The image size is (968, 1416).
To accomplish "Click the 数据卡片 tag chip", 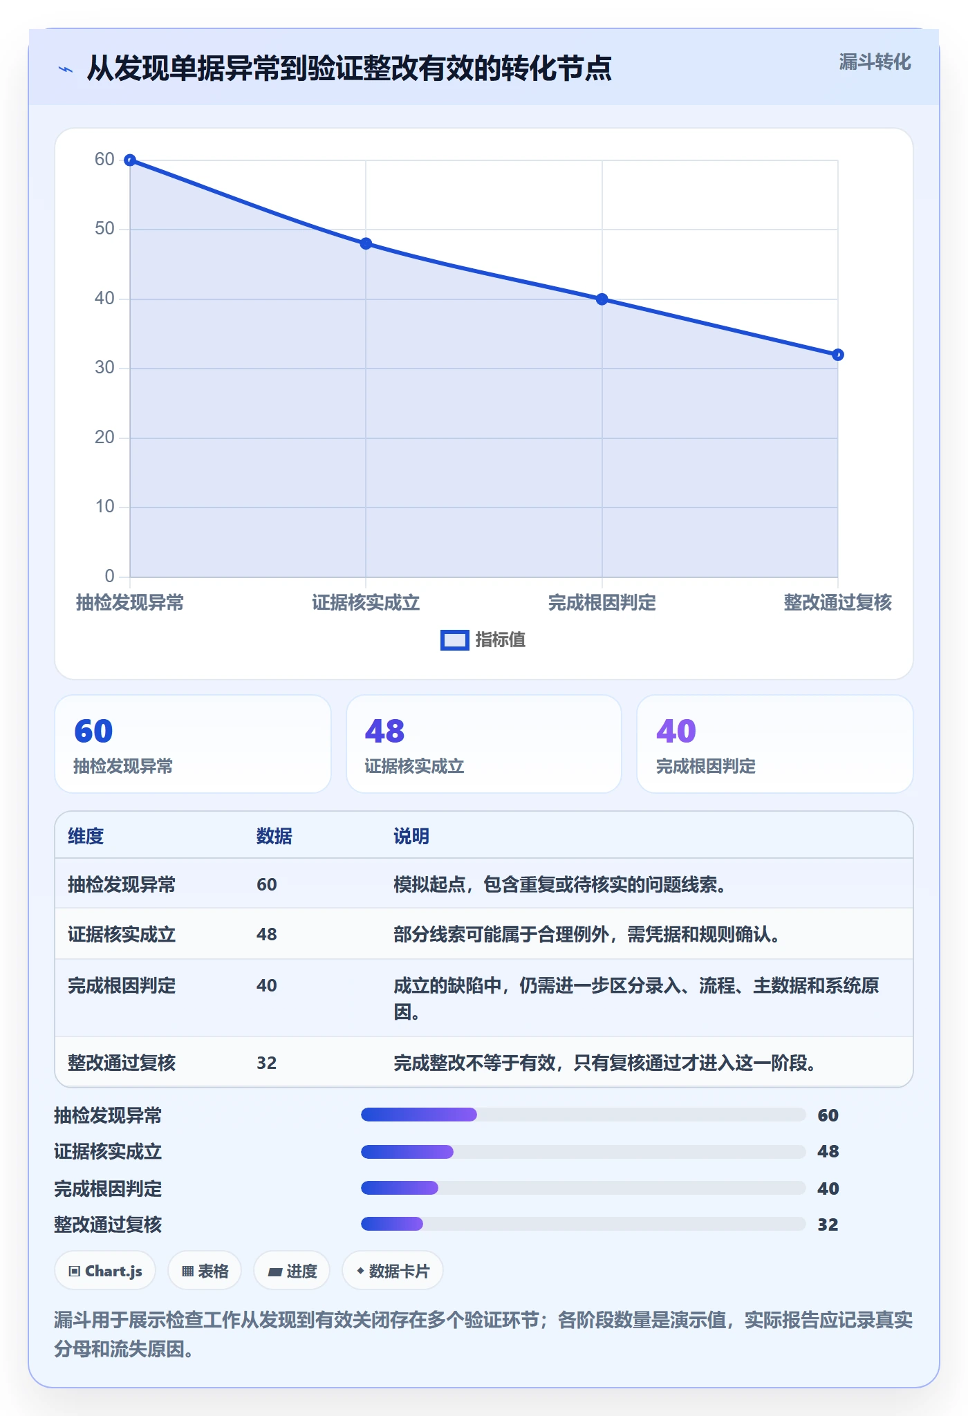I will 393,1271.
